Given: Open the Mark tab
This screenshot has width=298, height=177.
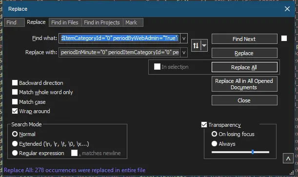Looking at the screenshot, I should (131, 22).
